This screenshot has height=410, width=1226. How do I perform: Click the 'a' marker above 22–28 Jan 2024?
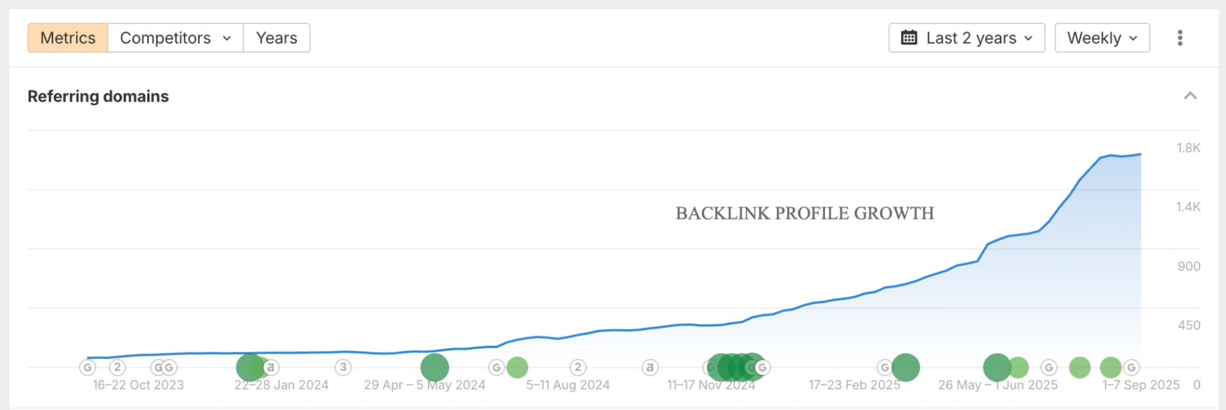click(270, 368)
